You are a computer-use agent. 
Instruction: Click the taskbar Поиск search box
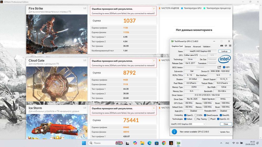106,143
